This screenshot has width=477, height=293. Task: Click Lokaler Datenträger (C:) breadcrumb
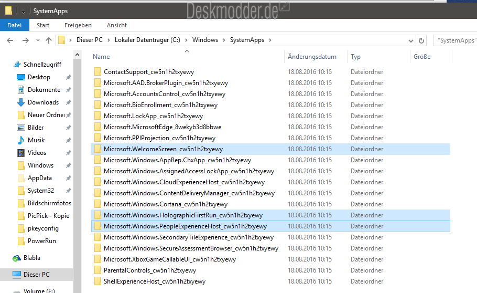(x=147, y=40)
